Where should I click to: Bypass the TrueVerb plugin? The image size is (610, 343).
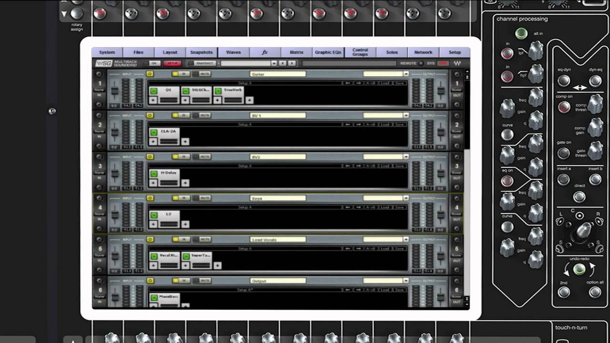tap(218, 91)
